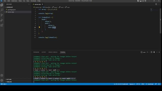This screenshot has width=162, height=91.
Task: Open Explorer Views and More Actions ellipsis
Action: [29, 4]
